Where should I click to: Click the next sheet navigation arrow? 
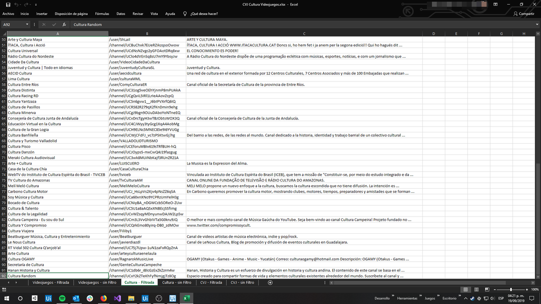[x=16, y=282]
